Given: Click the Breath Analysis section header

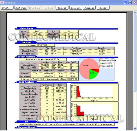Looking at the screenshot, I should 27,57.
